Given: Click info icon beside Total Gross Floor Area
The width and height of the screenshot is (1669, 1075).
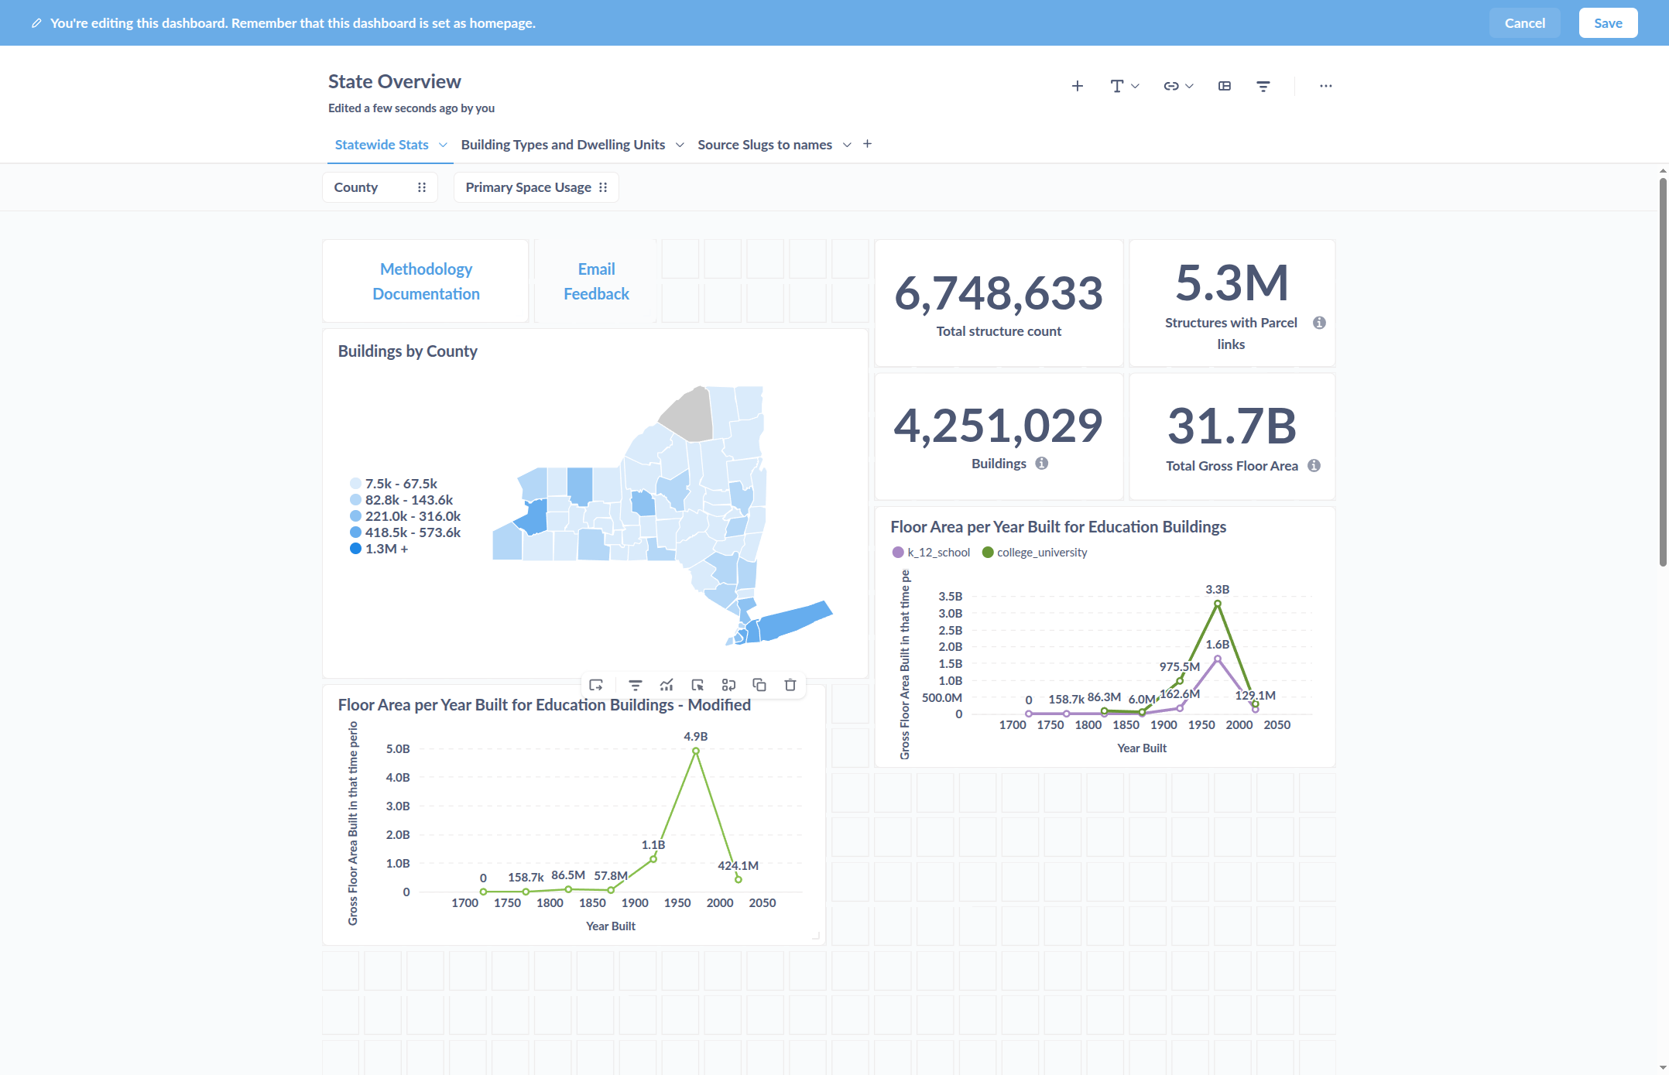Looking at the screenshot, I should point(1314,466).
